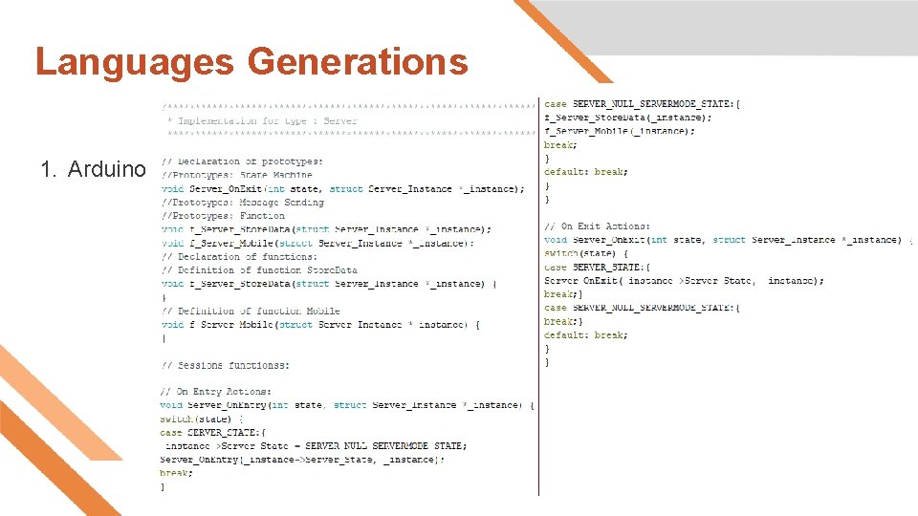Click f_Server_Mobile definition with opening brace

321,325
